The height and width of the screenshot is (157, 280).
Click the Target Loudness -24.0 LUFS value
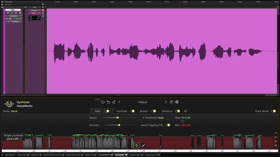click(13, 139)
